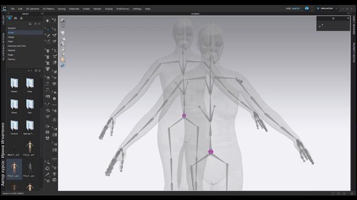The image size is (357, 200).
Task: Click the blue cloud sync icon
Action: coord(307,8)
